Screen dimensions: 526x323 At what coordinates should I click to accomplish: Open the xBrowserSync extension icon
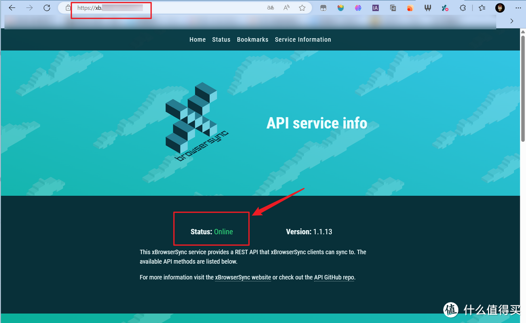pyautogui.click(x=445, y=8)
